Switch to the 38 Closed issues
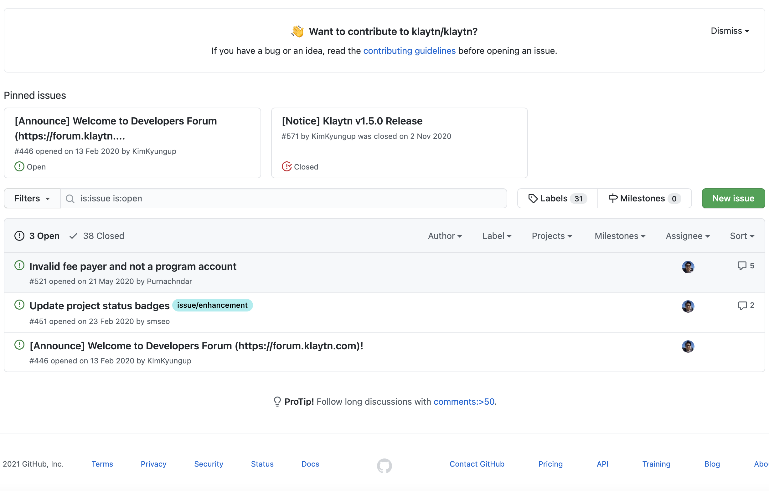Screen dimensions: 769x491 [97, 236]
